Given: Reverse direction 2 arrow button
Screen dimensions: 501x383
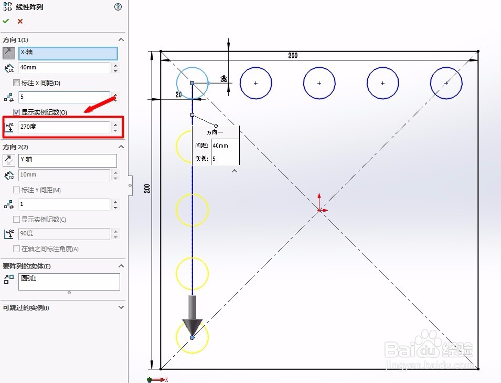Looking at the screenshot, I should pyautogui.click(x=9, y=160).
